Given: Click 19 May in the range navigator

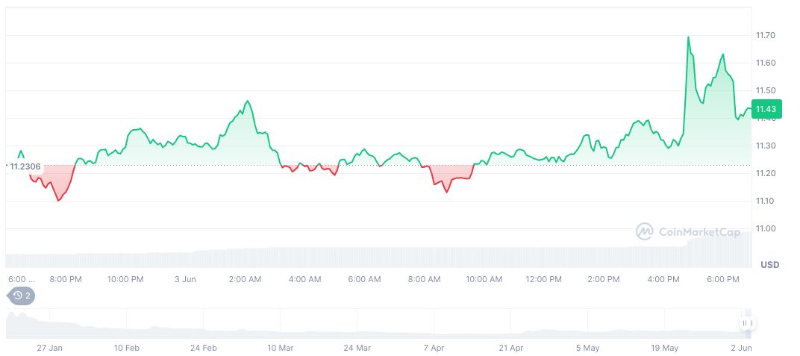Looking at the screenshot, I should click(x=665, y=348).
